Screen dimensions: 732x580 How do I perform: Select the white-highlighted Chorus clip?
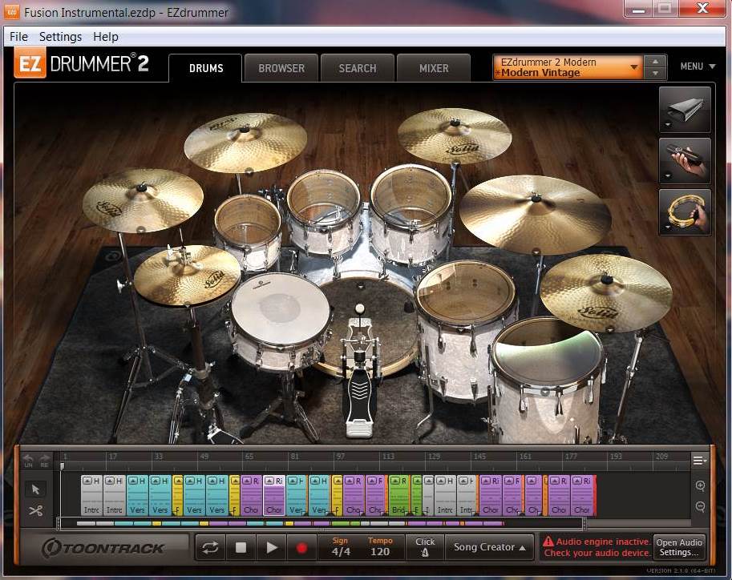coord(274,496)
